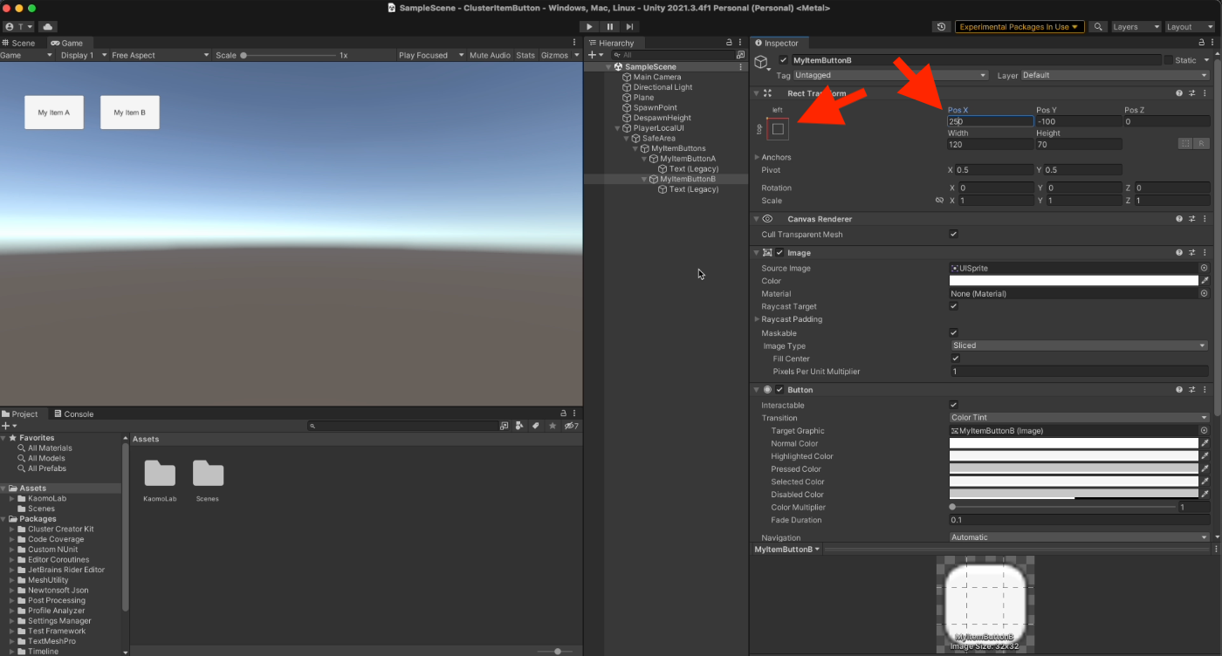
Task: Click My Item A button in game
Action: point(54,113)
